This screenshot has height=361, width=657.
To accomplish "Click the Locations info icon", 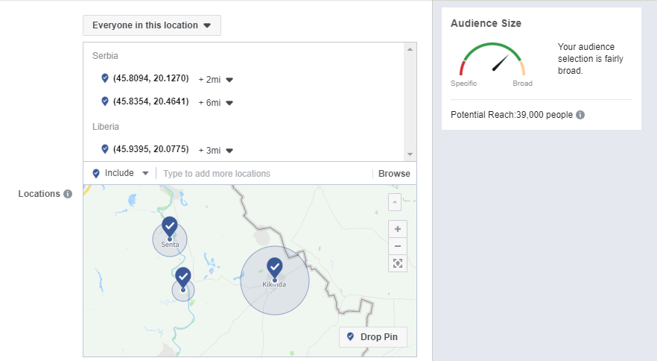I will point(68,194).
